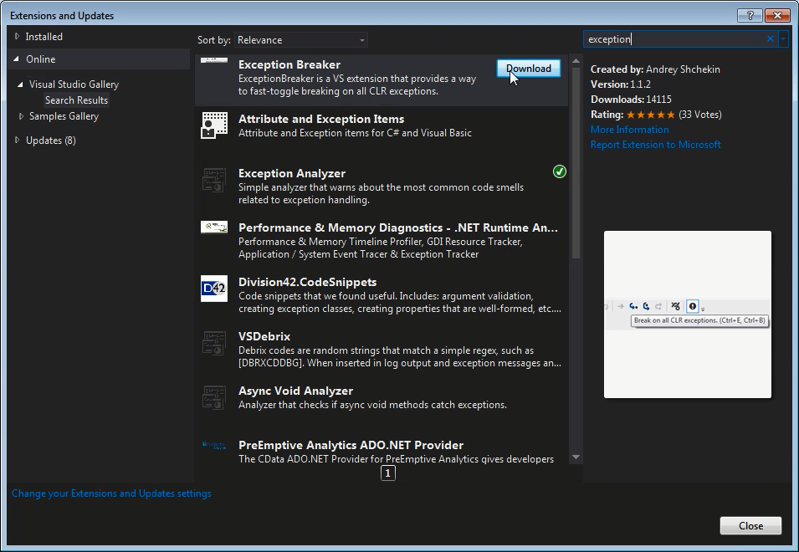Open the Exception Breaker preview screenshot
This screenshot has height=552, width=799.
688,314
